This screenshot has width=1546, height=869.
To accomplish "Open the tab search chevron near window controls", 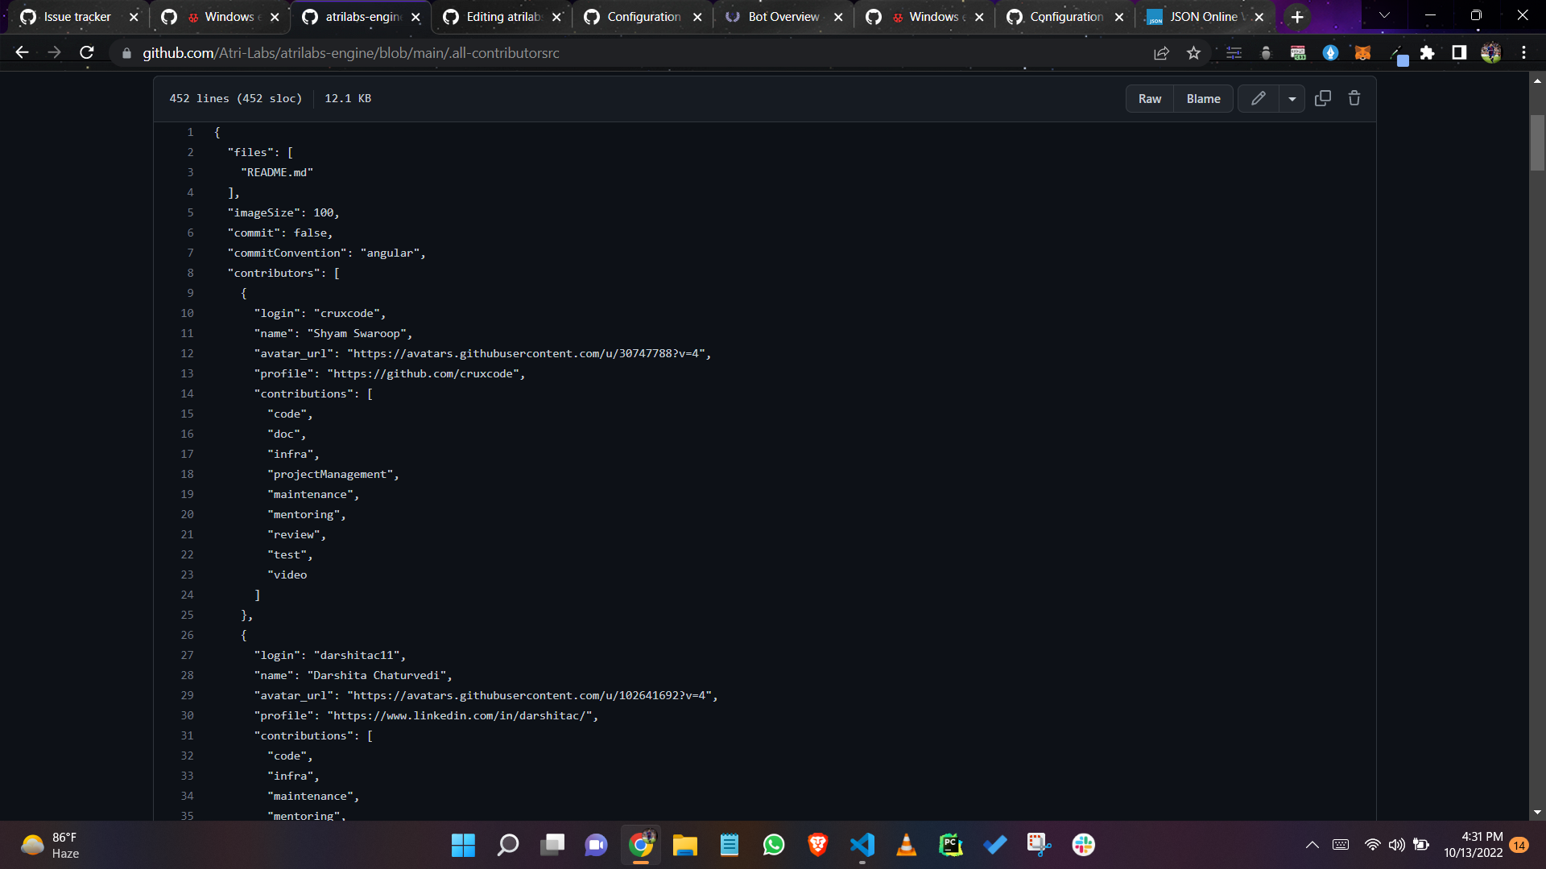I will click(1383, 14).
